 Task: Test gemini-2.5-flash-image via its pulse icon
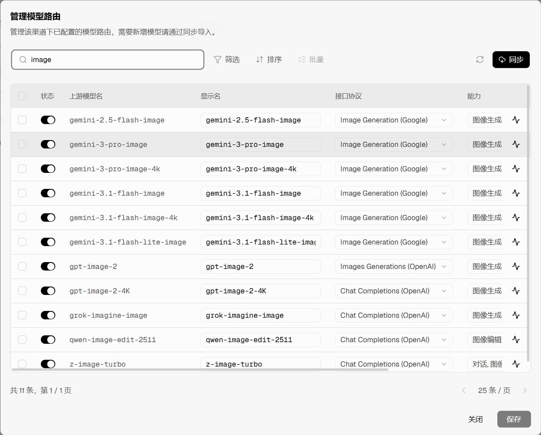(516, 120)
